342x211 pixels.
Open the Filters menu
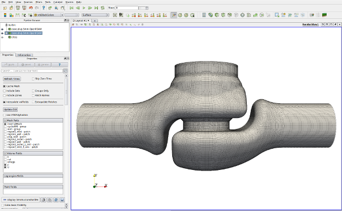click(x=39, y=2)
